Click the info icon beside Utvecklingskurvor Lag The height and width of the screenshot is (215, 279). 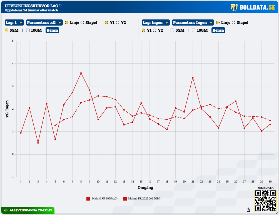[60, 5]
